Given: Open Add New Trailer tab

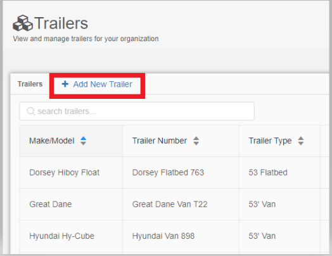Looking at the screenshot, I should pyautogui.click(x=97, y=84).
